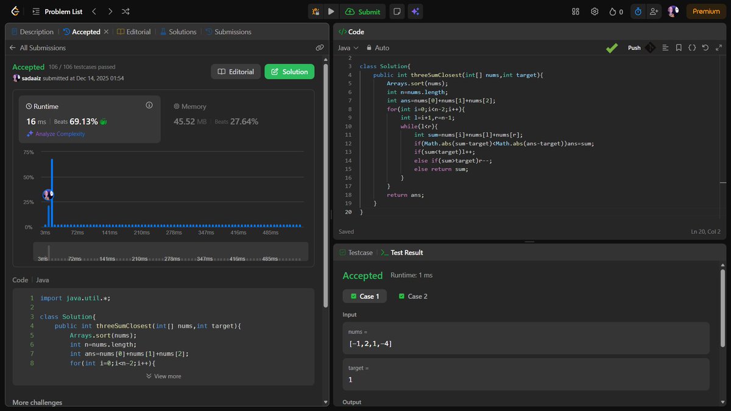731x411 pixels.
Task: Open the notes sticky-note icon
Action: point(397,11)
